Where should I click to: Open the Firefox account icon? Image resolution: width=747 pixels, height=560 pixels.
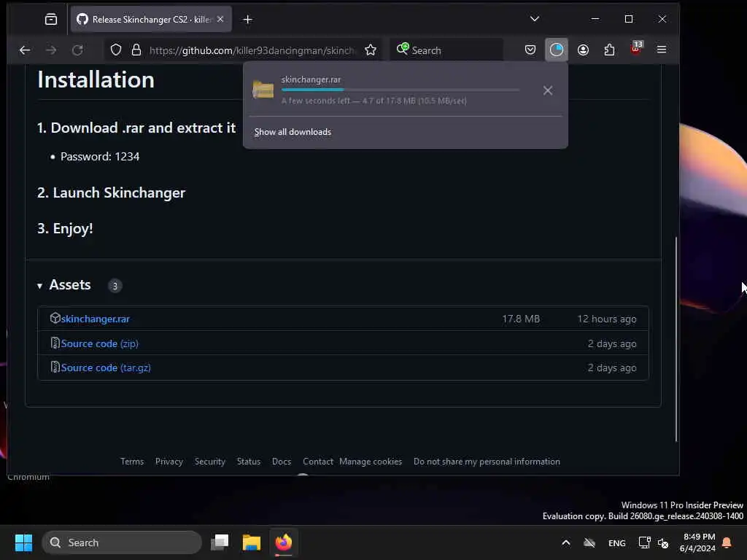[583, 50]
